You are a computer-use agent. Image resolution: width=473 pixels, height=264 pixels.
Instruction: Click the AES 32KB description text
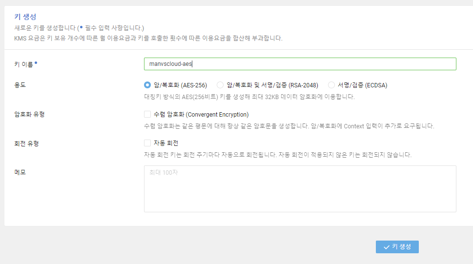[249, 97]
